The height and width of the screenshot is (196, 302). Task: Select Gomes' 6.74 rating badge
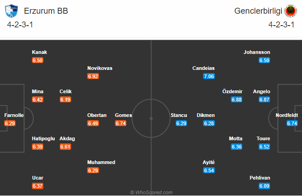tap(121, 123)
